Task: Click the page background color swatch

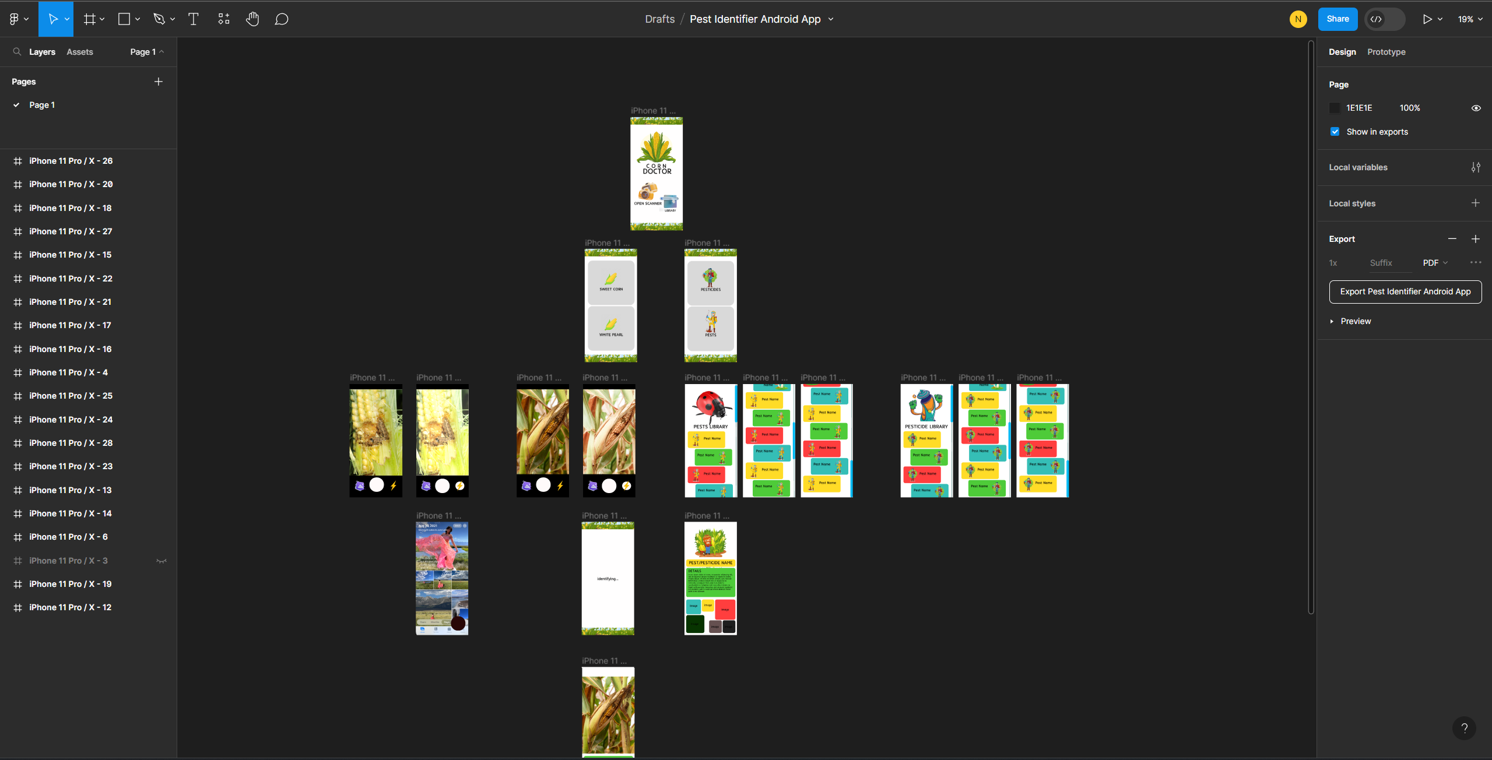Action: (x=1335, y=108)
